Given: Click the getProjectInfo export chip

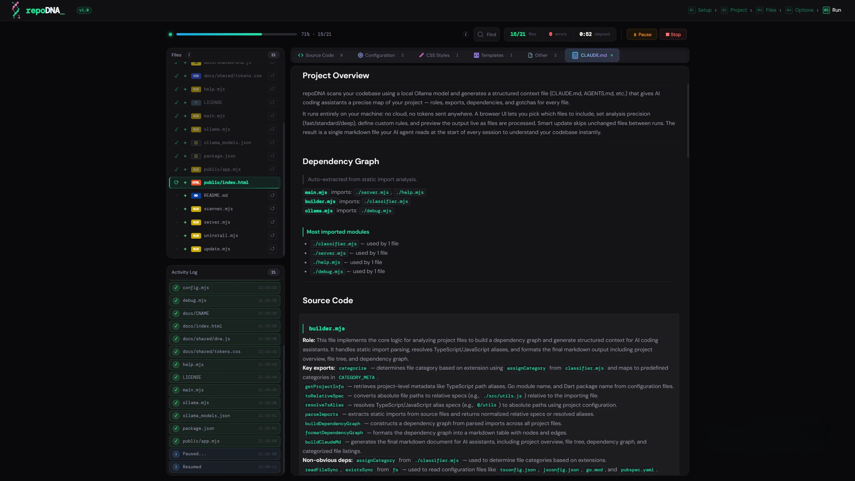Looking at the screenshot, I should click(324, 387).
